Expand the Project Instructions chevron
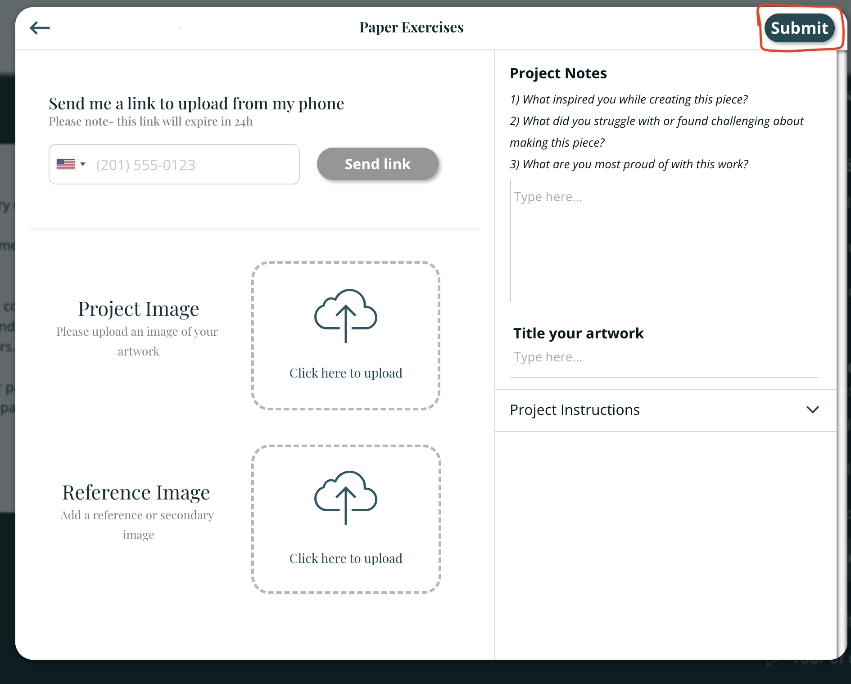Image resolution: width=851 pixels, height=684 pixels. point(812,410)
